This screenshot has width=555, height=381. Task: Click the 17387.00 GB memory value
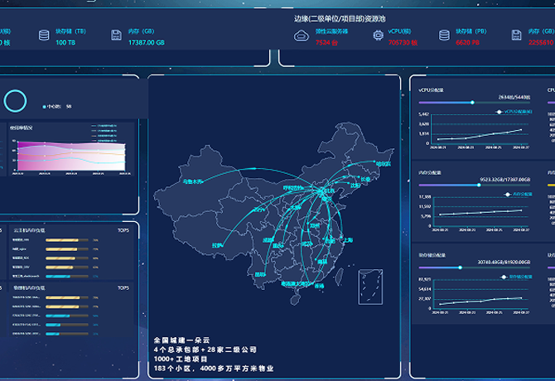(x=147, y=41)
